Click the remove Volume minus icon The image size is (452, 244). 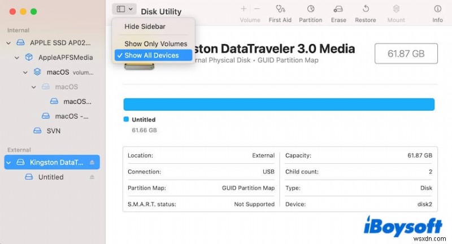pos(257,9)
